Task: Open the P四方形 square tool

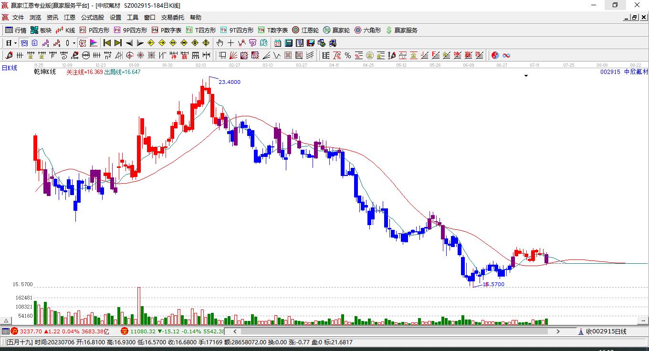Action: click(x=94, y=30)
